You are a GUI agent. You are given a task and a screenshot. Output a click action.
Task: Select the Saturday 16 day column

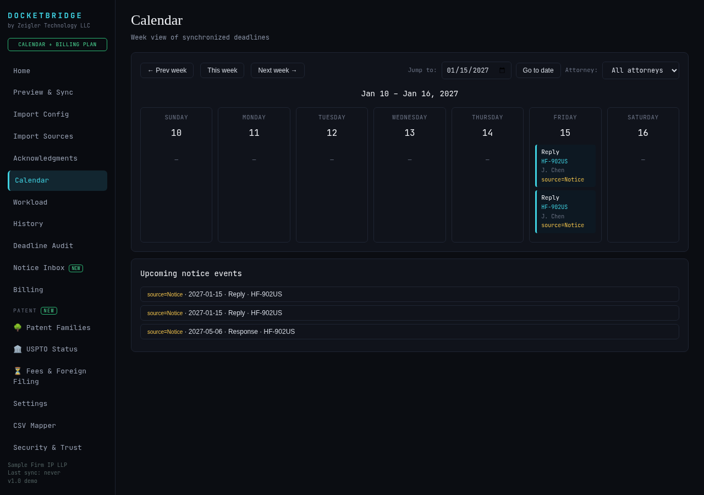(643, 175)
